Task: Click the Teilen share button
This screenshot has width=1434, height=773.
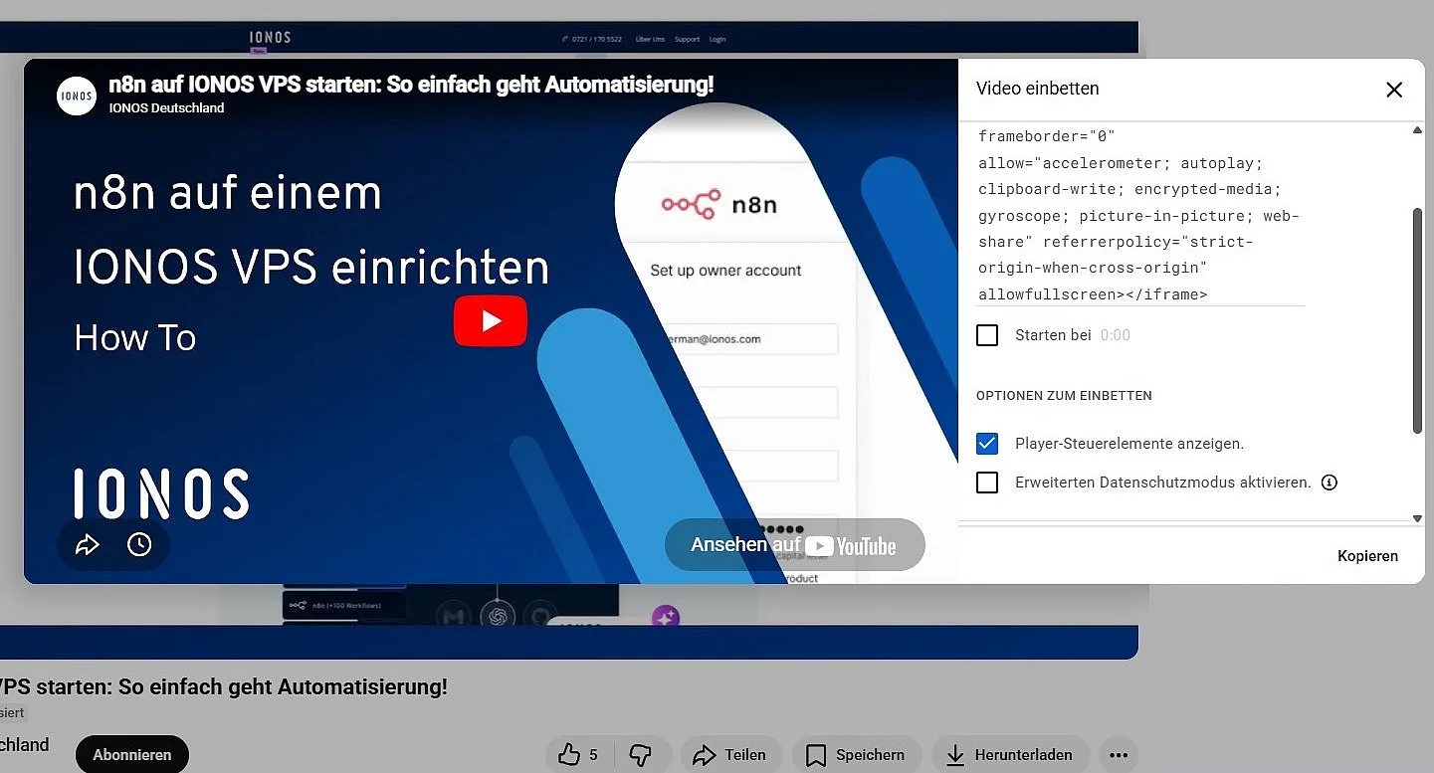Action: pos(729,755)
